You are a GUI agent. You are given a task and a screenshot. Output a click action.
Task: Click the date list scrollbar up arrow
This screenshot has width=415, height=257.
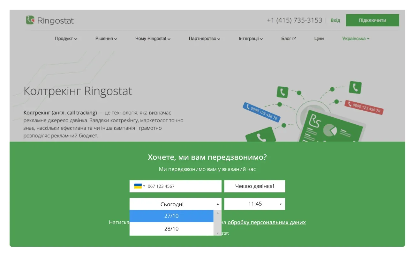click(x=218, y=213)
